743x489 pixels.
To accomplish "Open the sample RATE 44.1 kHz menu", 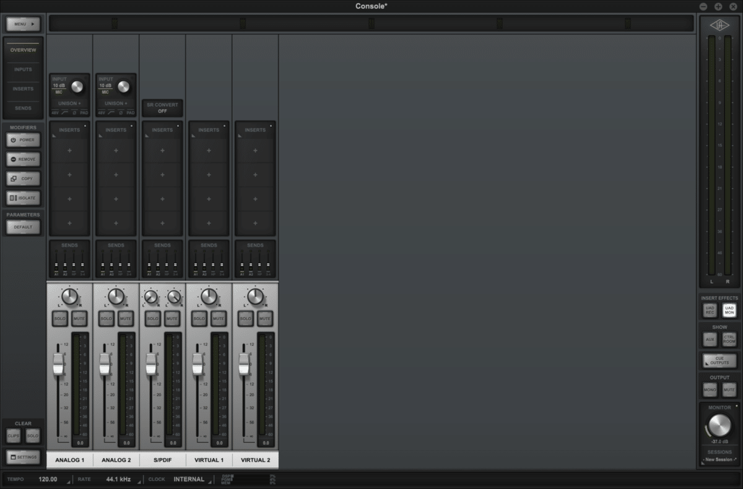I will pos(117,479).
